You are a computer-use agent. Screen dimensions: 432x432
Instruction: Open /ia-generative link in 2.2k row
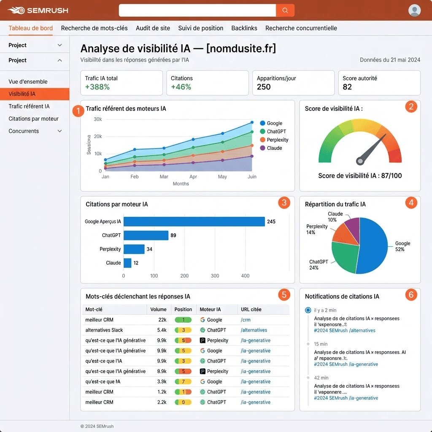pyautogui.click(x=255, y=402)
